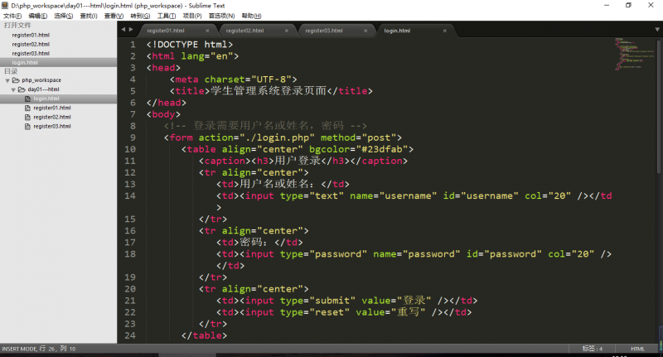
Task: Switch to the register03.html tab
Action: (x=323, y=31)
